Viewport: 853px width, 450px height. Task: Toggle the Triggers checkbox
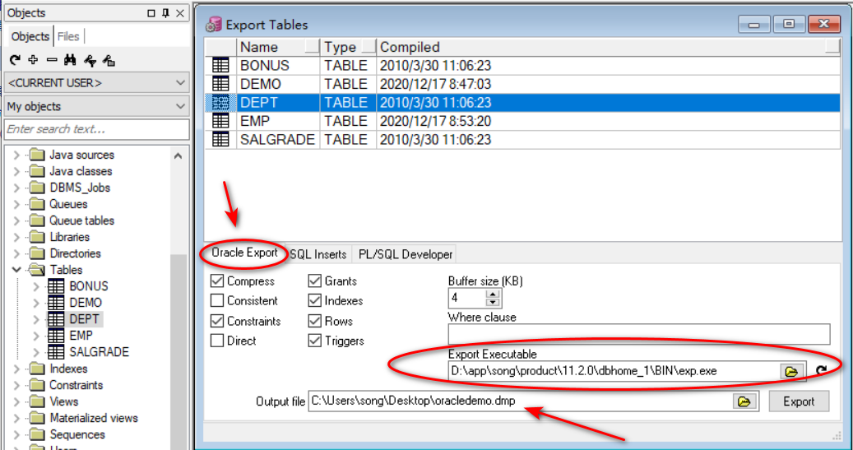point(315,341)
